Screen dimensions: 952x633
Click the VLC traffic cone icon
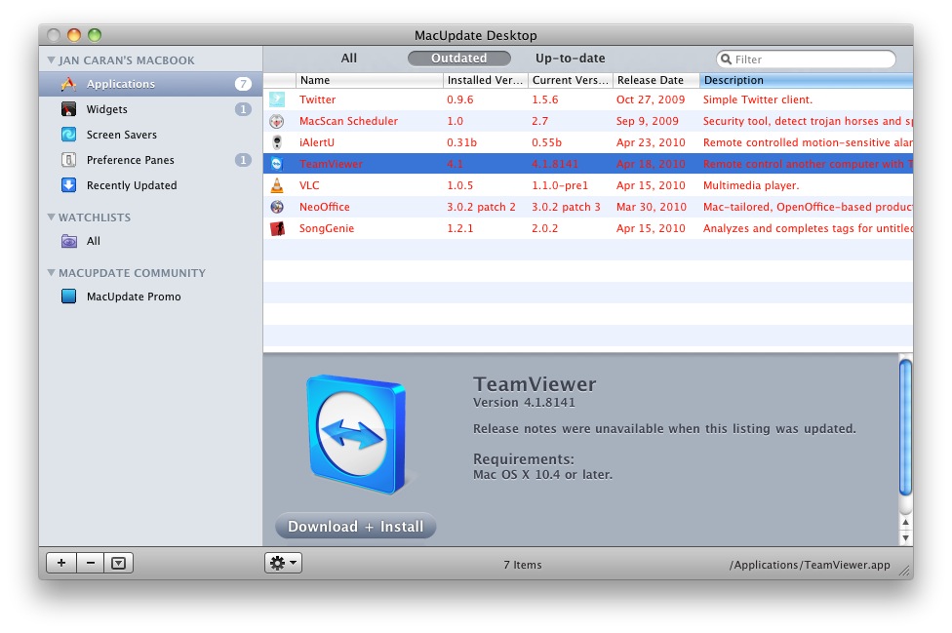click(277, 185)
